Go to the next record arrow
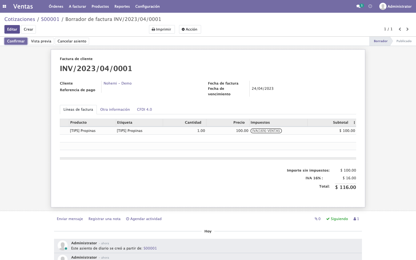Image resolution: width=416 pixels, height=260 pixels. [407, 29]
